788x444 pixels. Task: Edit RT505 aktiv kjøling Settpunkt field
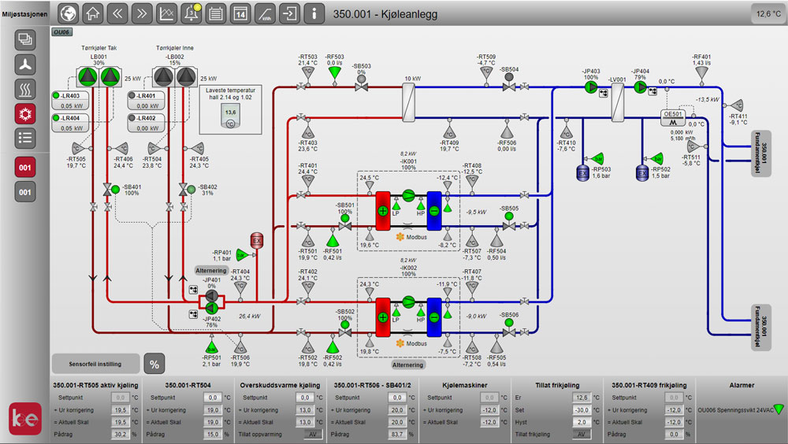(120, 398)
